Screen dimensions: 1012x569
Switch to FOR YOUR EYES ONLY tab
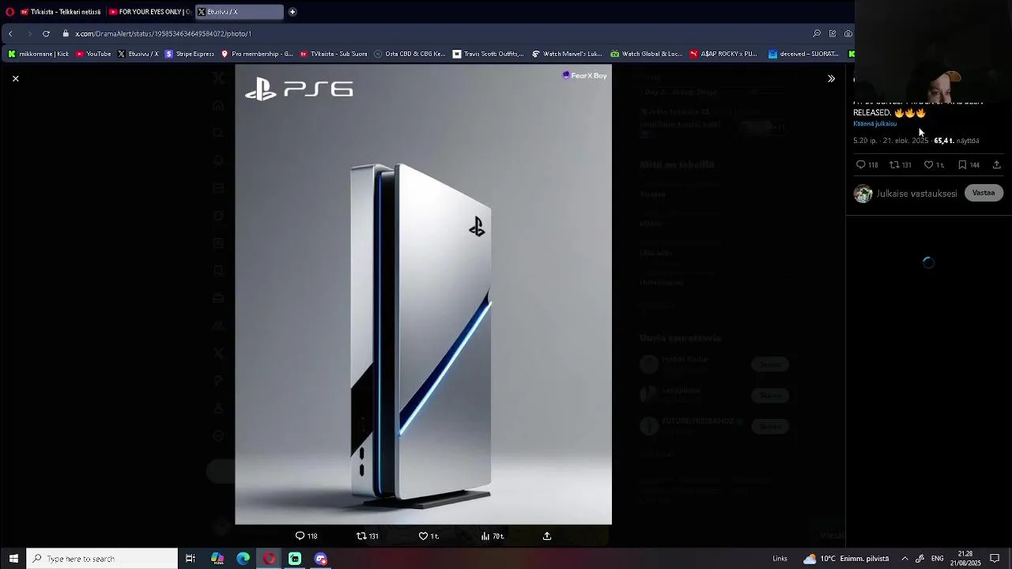click(x=149, y=12)
